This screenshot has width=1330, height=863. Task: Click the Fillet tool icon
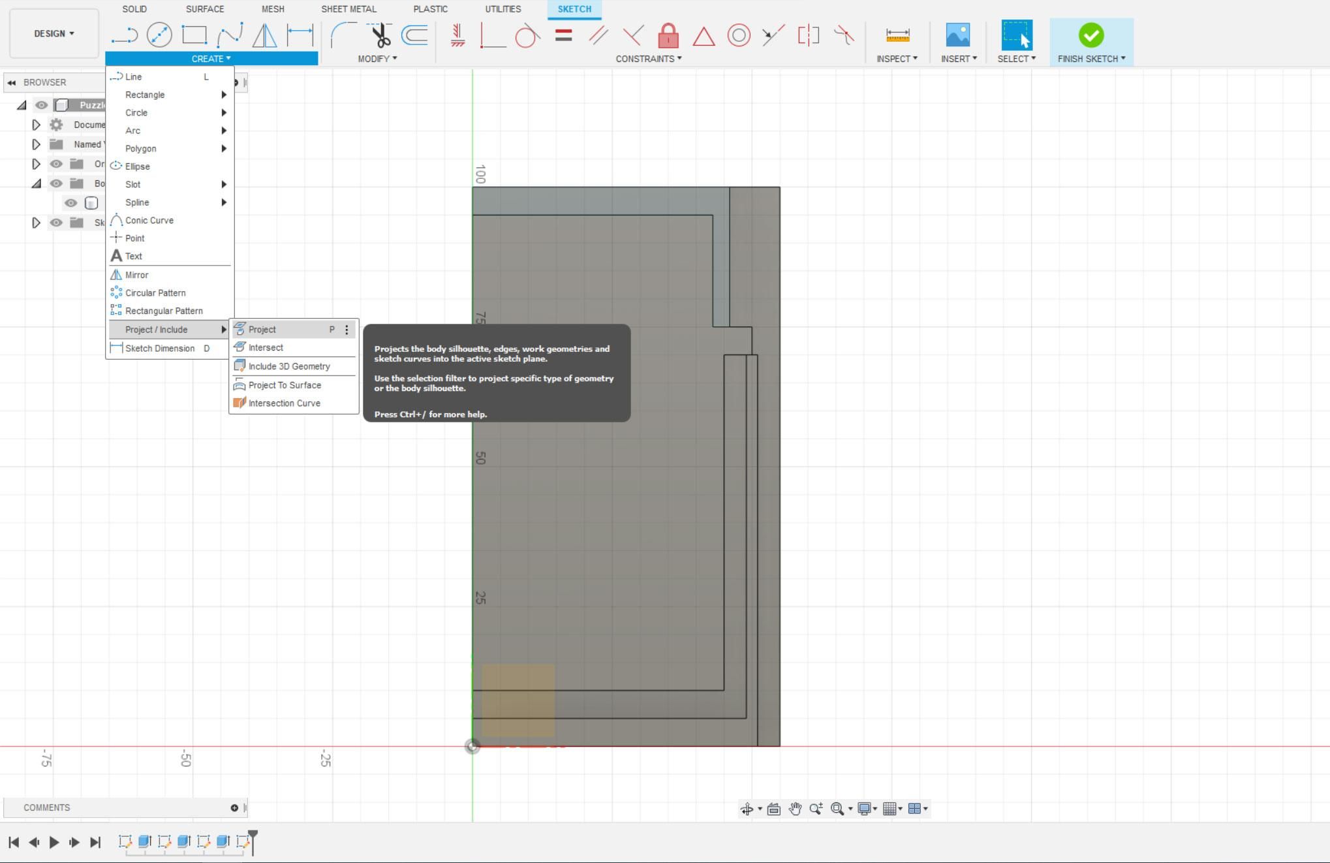343,35
